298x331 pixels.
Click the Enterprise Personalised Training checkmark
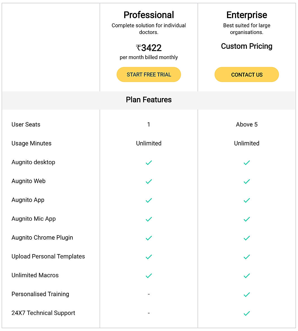tap(246, 295)
